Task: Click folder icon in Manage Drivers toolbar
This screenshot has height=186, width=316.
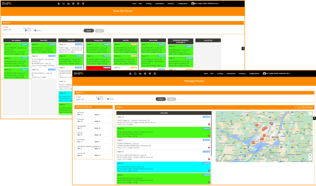Action: pyautogui.click(x=135, y=74)
